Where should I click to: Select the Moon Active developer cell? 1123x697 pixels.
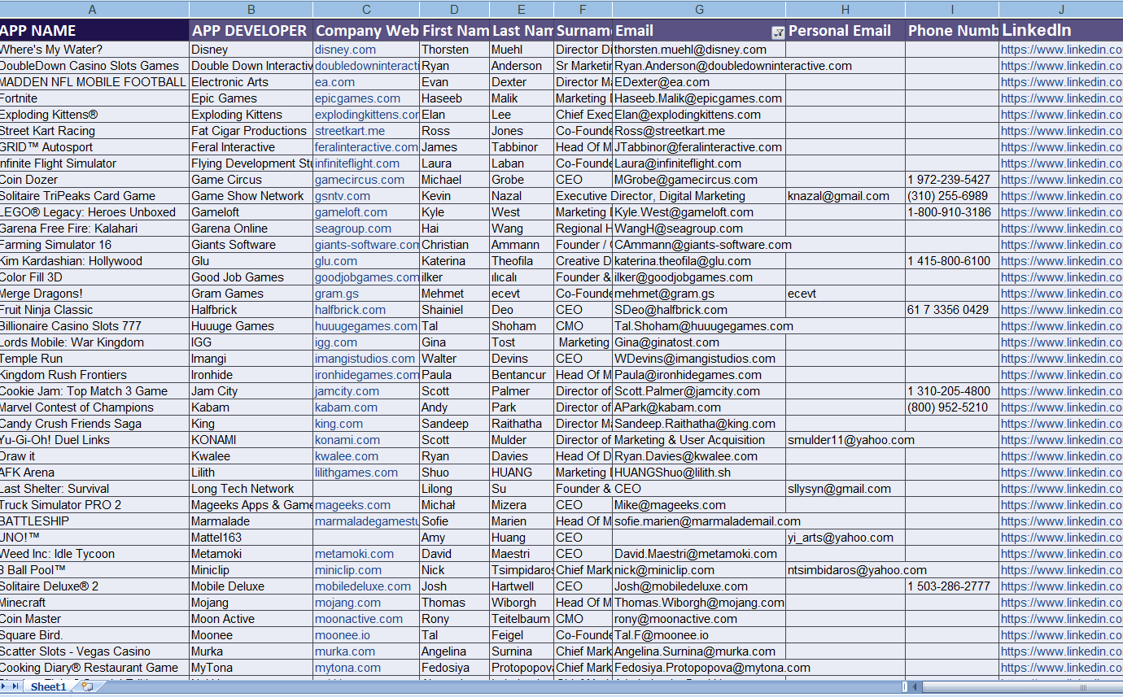251,619
